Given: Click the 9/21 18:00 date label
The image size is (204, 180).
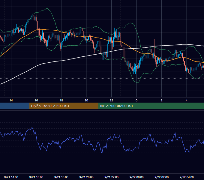Looking at the screenshot, I should [x=61, y=177].
